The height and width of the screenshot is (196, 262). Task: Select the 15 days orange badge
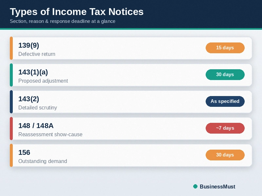[x=225, y=48]
